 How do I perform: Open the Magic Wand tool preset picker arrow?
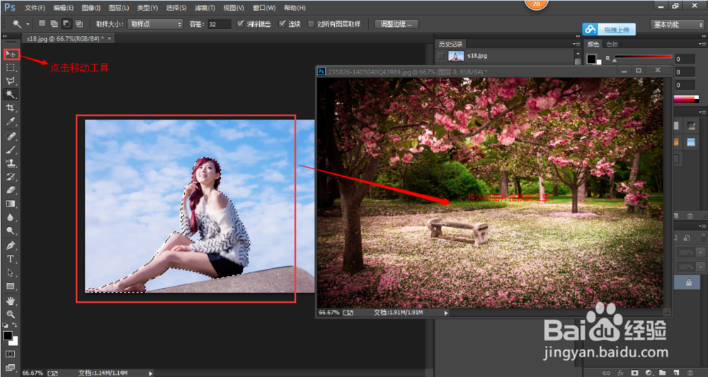click(28, 24)
